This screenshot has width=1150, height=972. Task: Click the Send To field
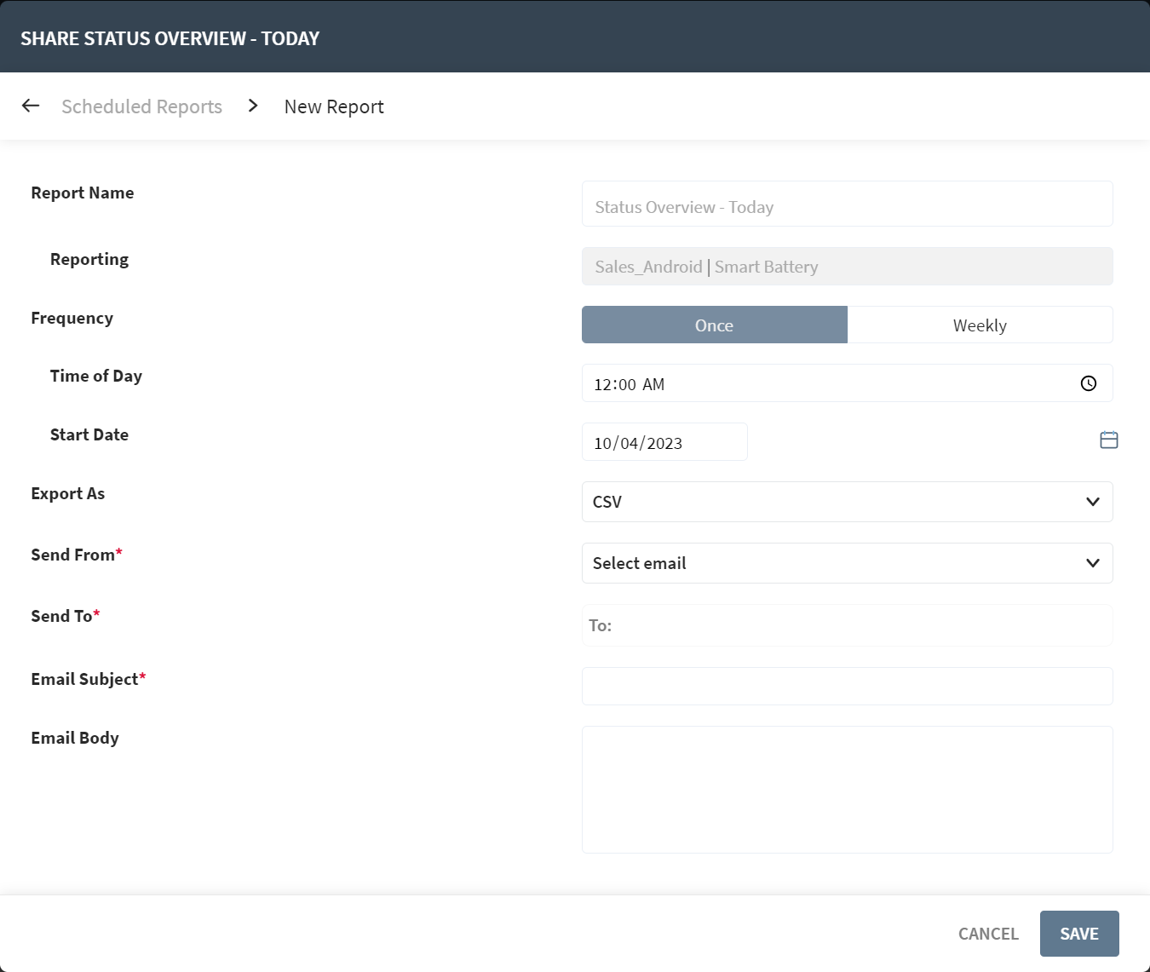847,625
